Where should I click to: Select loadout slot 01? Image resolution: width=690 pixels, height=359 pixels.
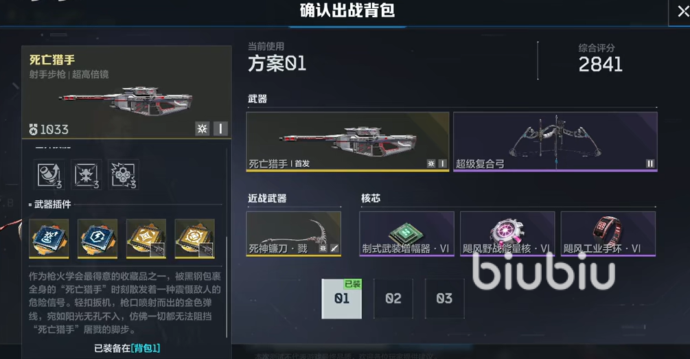coord(342,299)
